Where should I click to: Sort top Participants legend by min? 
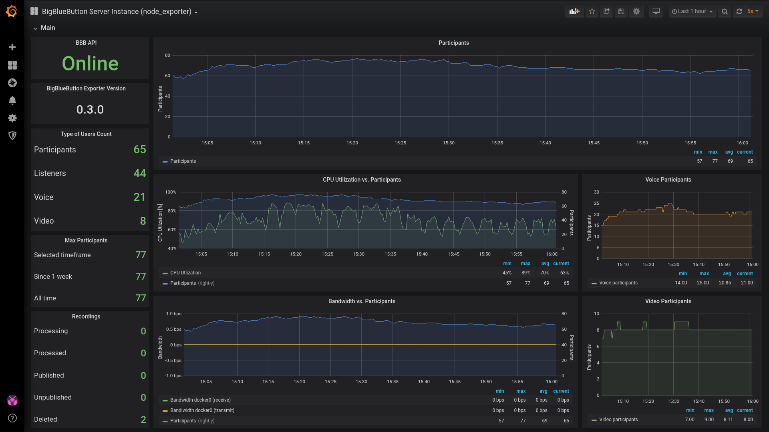(698, 152)
